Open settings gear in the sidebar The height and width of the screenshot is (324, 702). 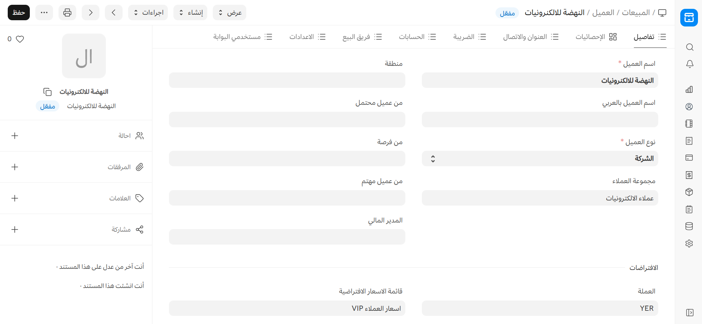(x=689, y=243)
